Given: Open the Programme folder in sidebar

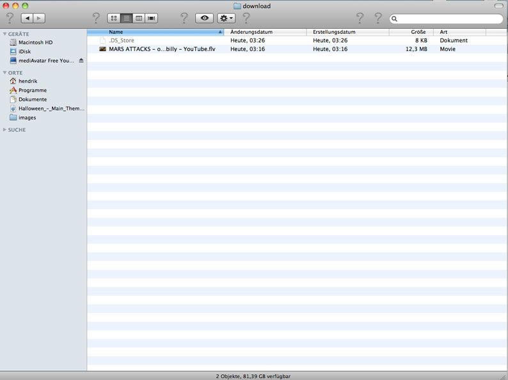Looking at the screenshot, I should coord(32,91).
